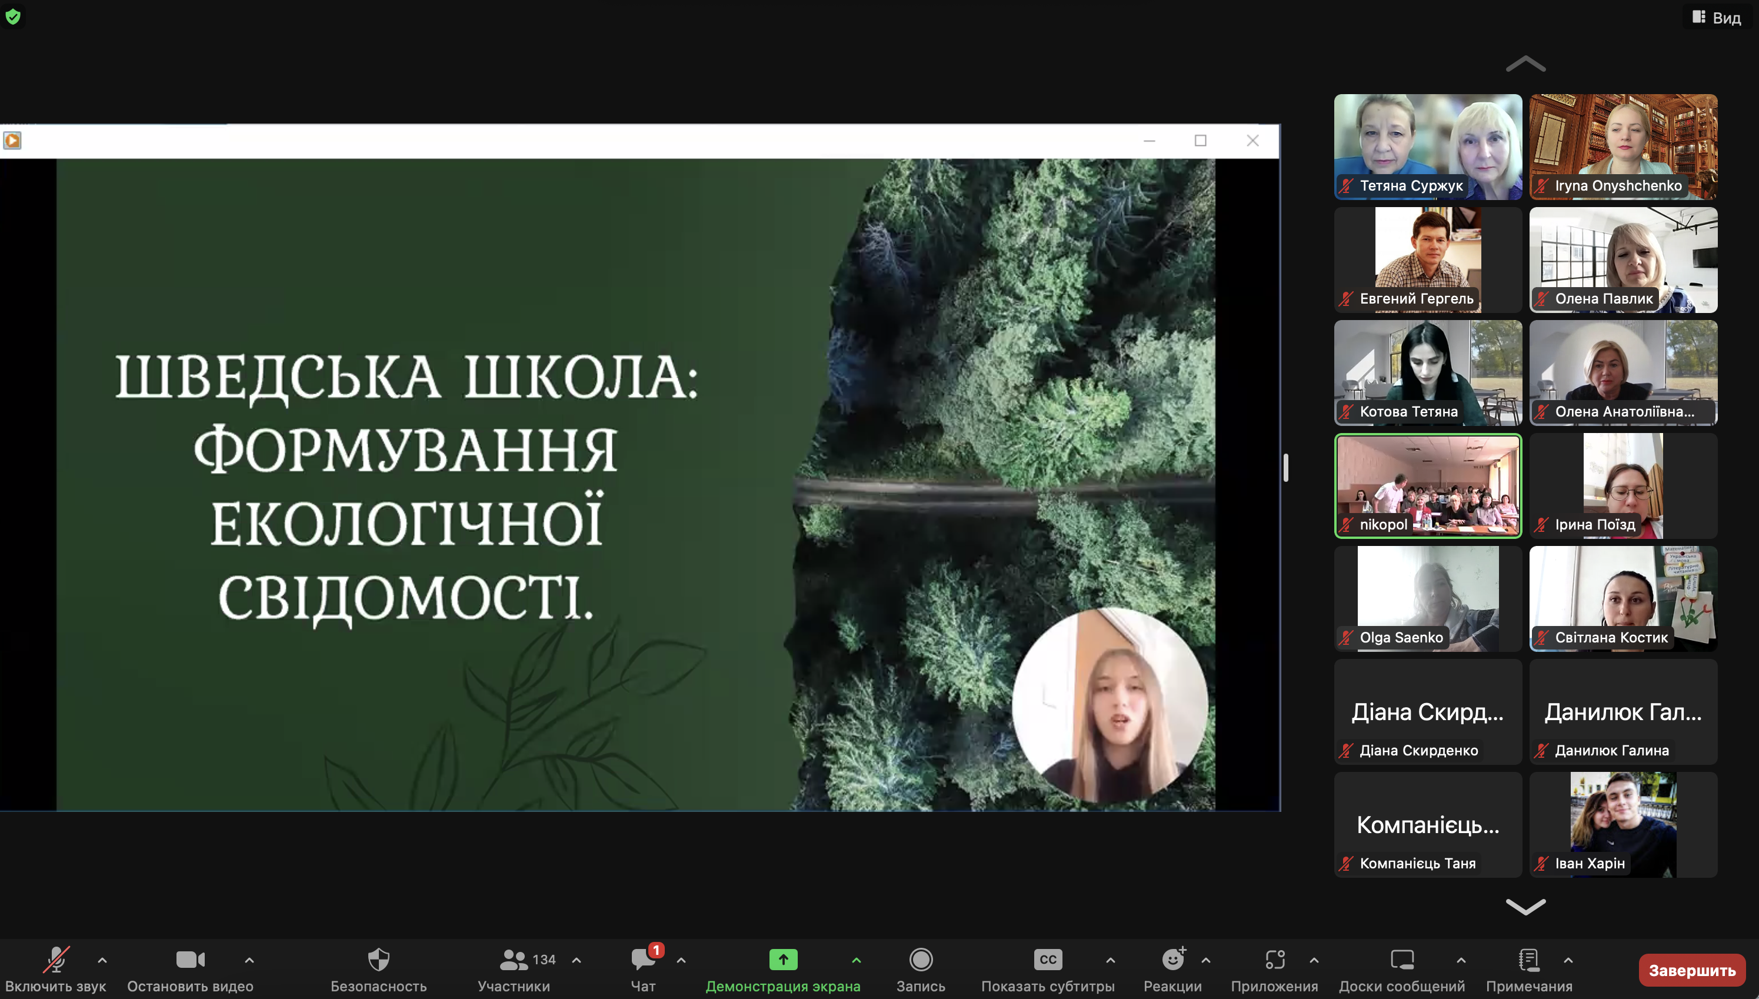
Task: Expand the arrow beside Доски сообщений
Action: [1461, 960]
